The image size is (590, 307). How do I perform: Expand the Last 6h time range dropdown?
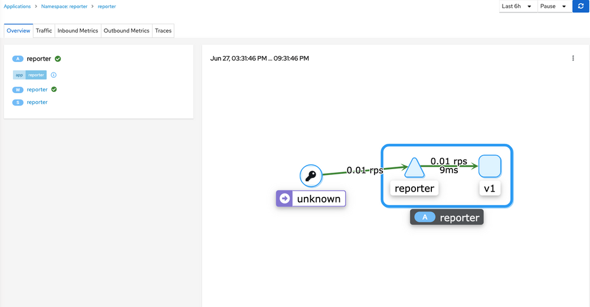[x=517, y=6]
